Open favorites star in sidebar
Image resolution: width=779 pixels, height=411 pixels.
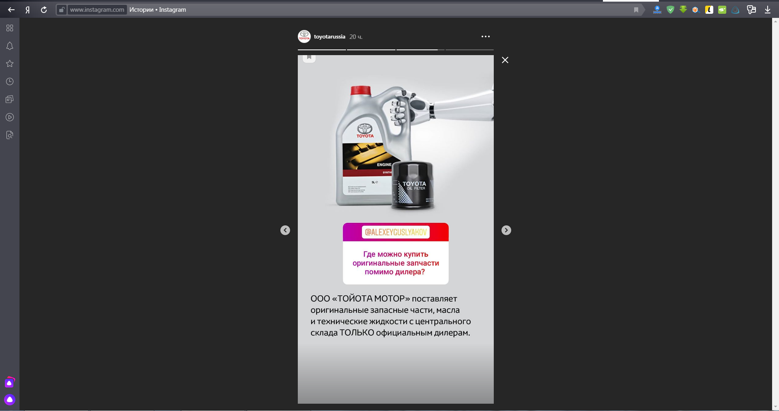tap(10, 64)
